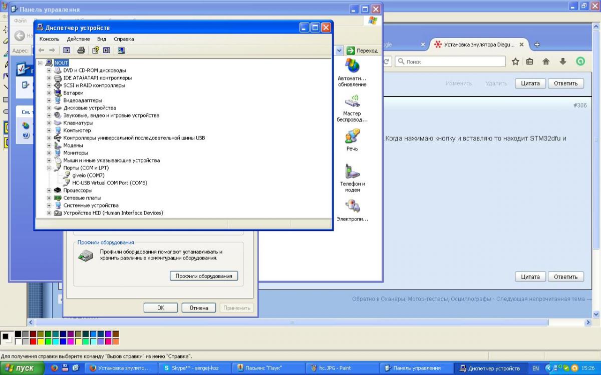Click Ответить button beside the Удалить link
This screenshot has height=375, width=601.
click(566, 83)
